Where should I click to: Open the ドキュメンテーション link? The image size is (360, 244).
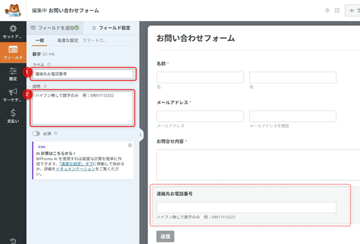coord(76,169)
